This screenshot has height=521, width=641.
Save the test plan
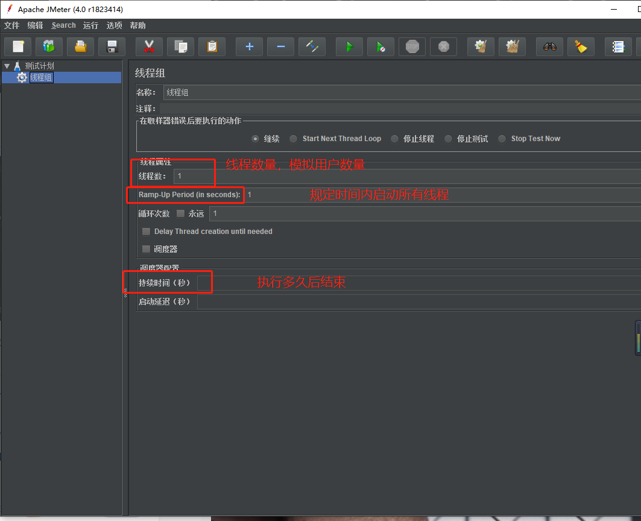[x=112, y=46]
